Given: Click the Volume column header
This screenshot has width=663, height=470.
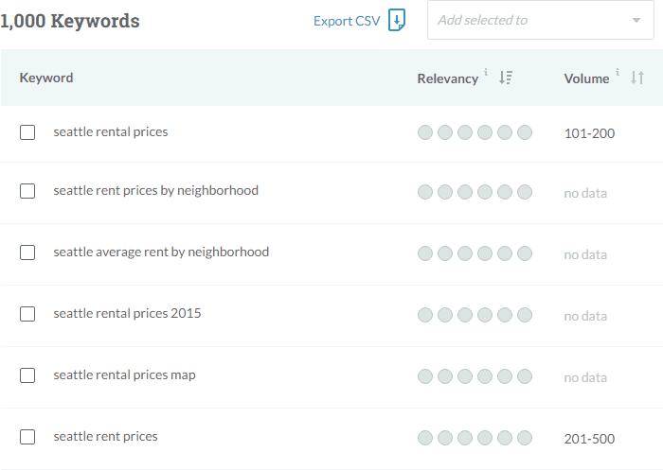Looking at the screenshot, I should [x=586, y=78].
